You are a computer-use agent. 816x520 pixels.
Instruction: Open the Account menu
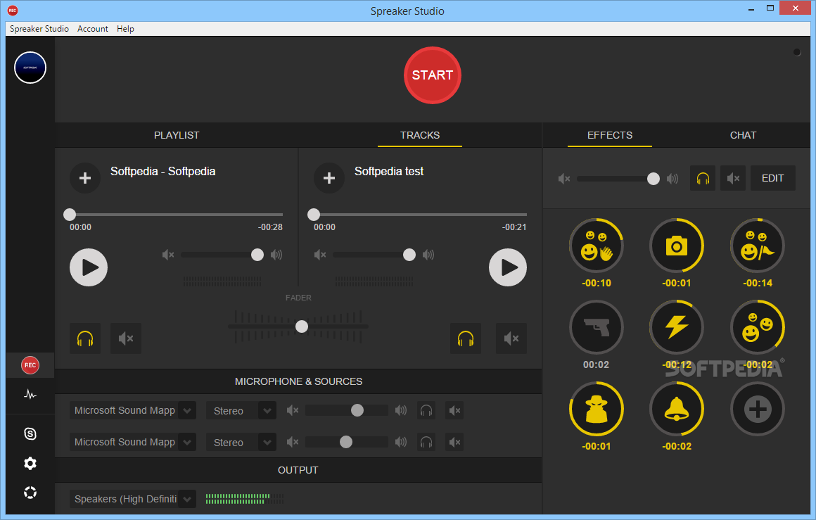[93, 29]
